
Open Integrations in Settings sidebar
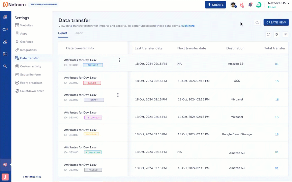28,50
